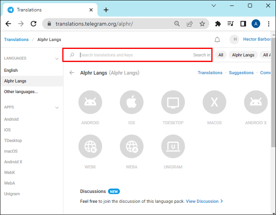Select the Alphr Langs search filter pill
Screen dimensions: 276x215
[243, 55]
